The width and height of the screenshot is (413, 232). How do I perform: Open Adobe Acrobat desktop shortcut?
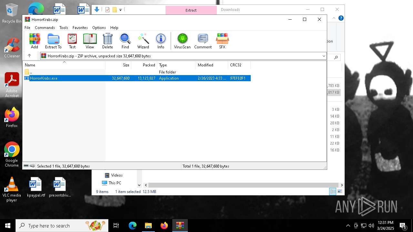click(12, 85)
